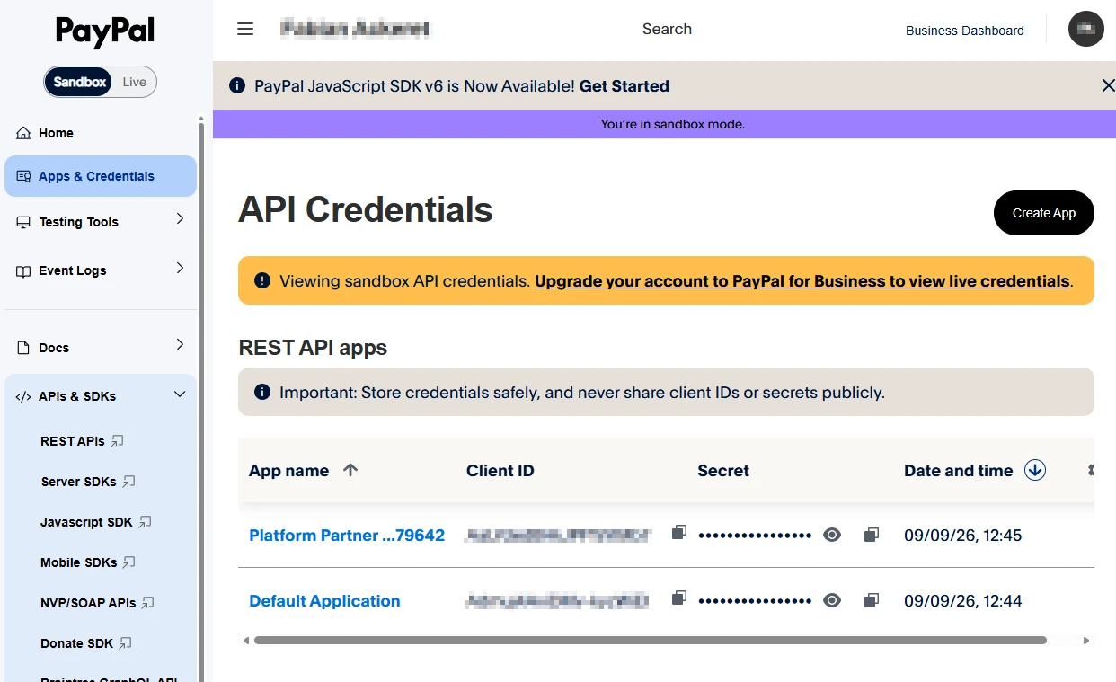This screenshot has width=1116, height=682.
Task: Open Donate SDK external link
Action: [86, 643]
